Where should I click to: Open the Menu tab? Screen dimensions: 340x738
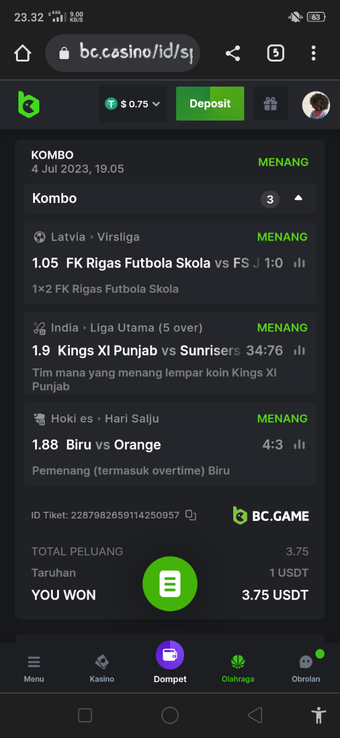pyautogui.click(x=34, y=669)
